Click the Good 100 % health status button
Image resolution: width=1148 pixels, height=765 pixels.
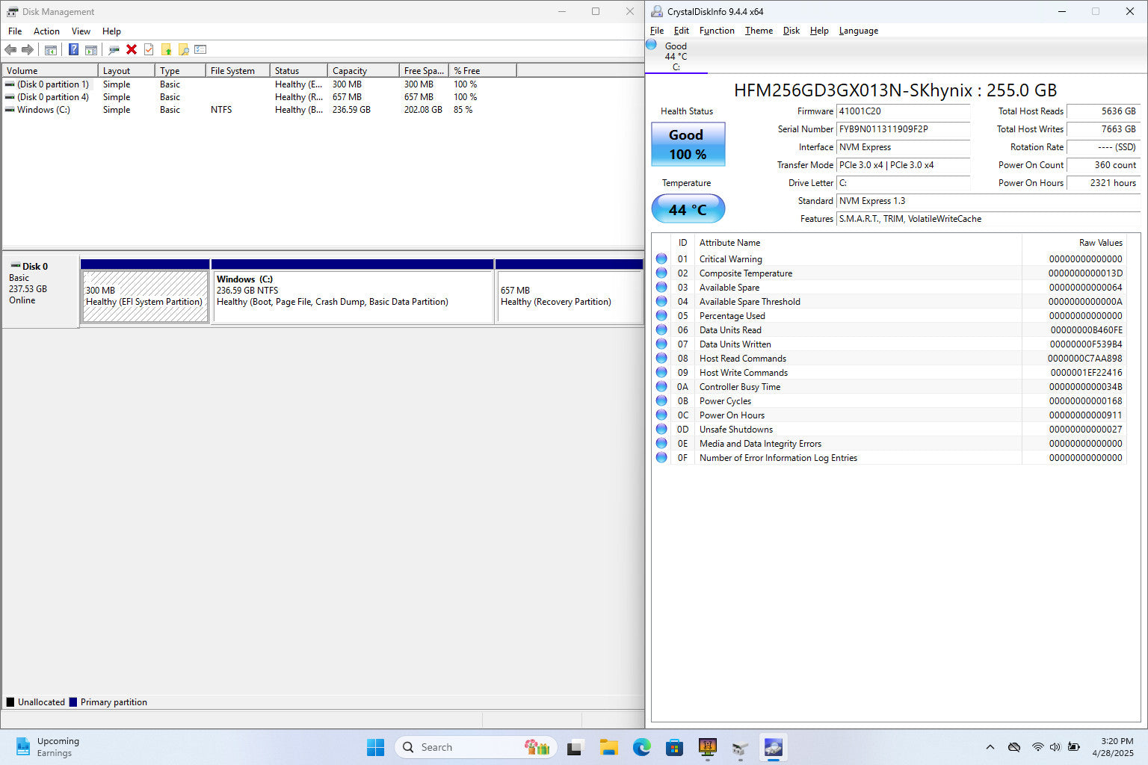pyautogui.click(x=688, y=144)
